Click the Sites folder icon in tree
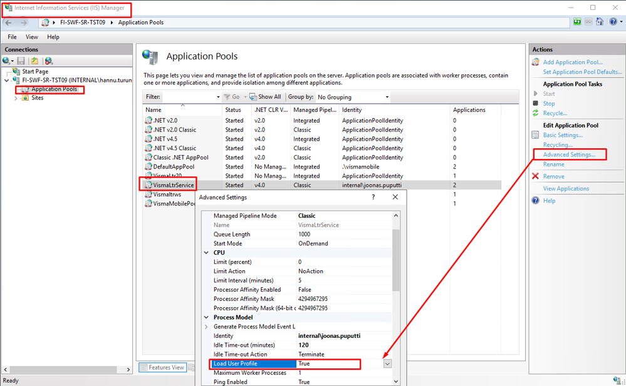Viewport: 626px width, 386px height. [x=25, y=98]
